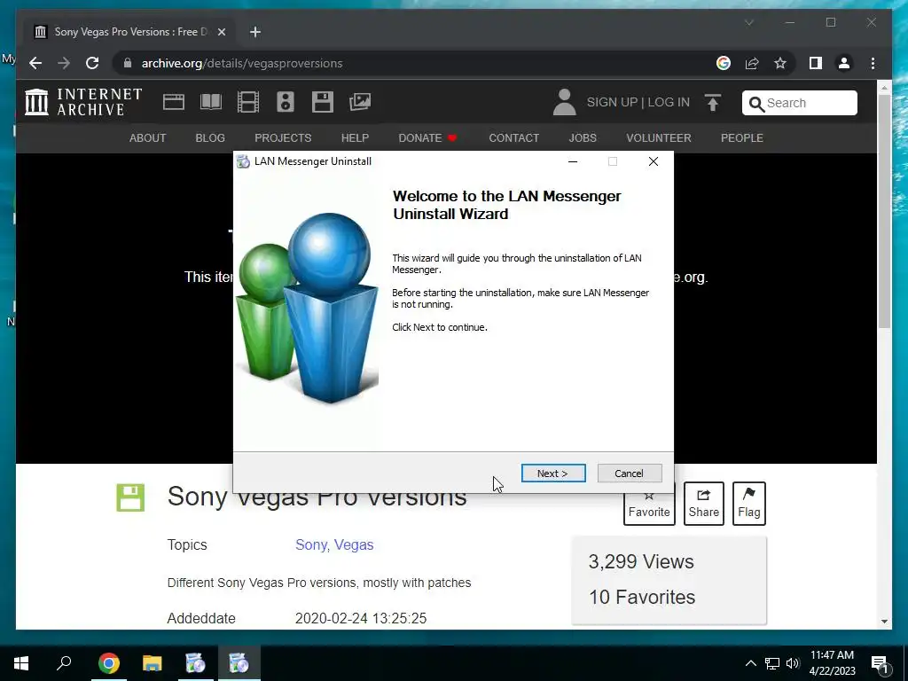Open Chrome from the taskbar
The width and height of the screenshot is (908, 681).
tap(109, 663)
